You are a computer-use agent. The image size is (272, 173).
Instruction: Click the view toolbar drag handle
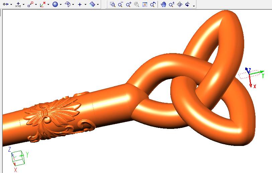coord(107,4)
